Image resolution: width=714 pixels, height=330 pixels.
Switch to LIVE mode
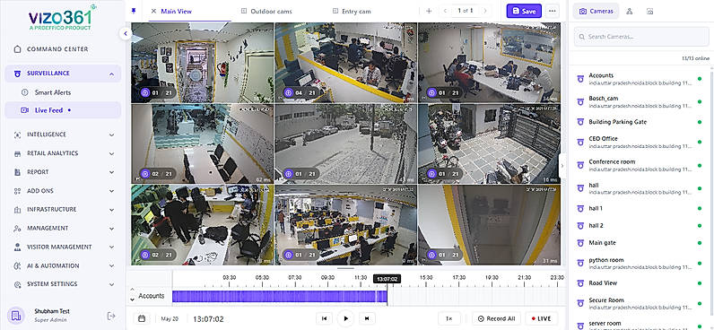tap(542, 318)
